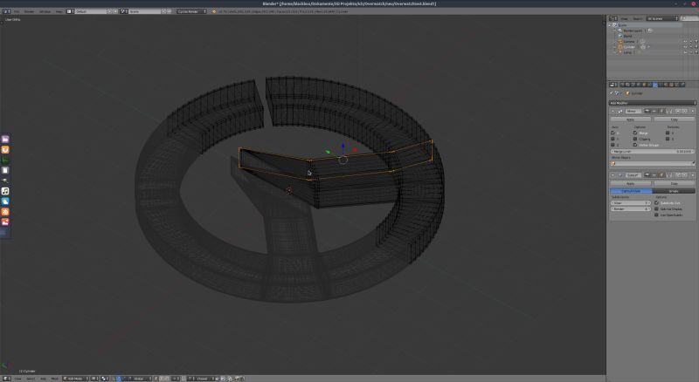Select the World item in outliner
The height and width of the screenshot is (382, 699).
627,36
